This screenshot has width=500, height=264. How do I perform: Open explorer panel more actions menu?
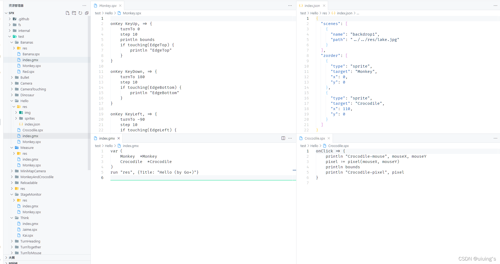(84, 6)
